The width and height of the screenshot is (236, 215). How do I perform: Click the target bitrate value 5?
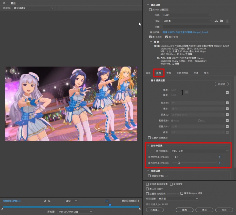click(220, 157)
